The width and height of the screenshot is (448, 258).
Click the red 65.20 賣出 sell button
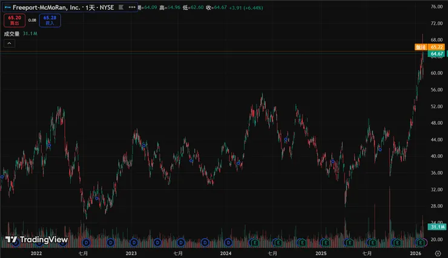point(15,20)
